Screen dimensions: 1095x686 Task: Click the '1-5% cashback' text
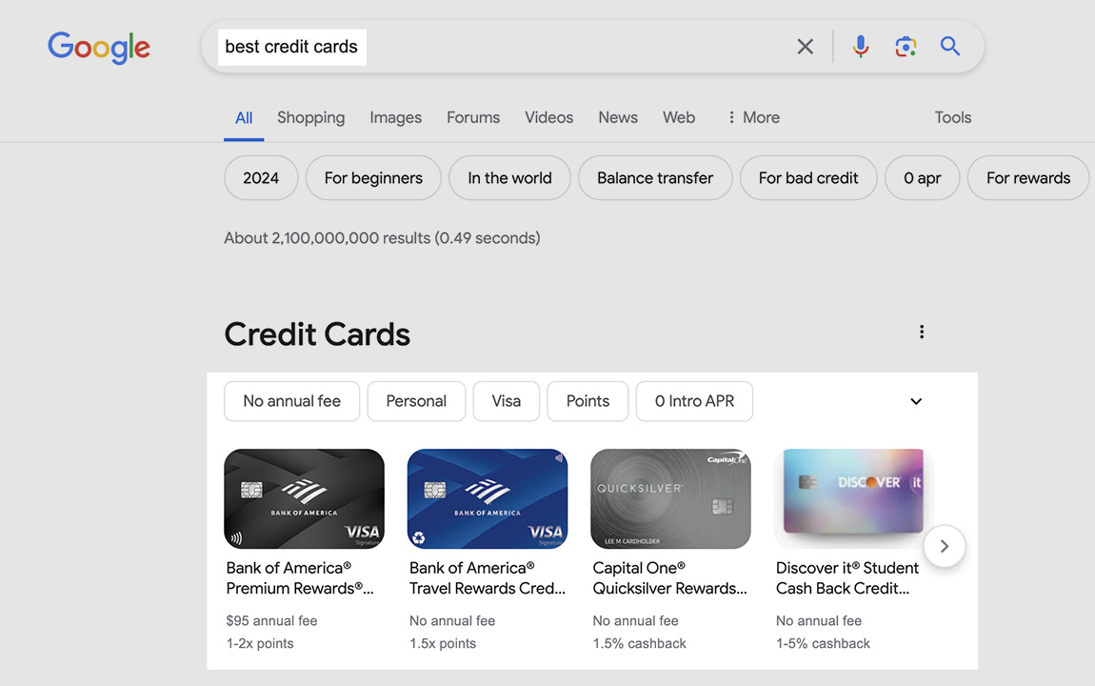[x=824, y=643]
